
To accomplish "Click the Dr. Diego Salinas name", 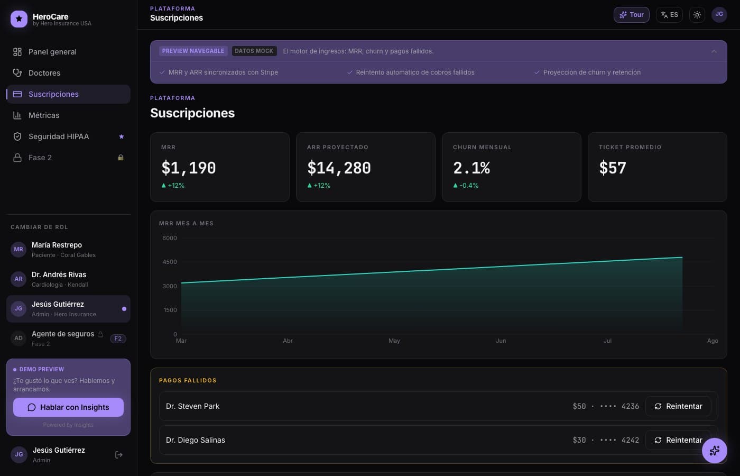I will click(196, 440).
